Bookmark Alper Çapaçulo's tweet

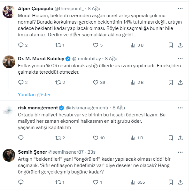pos(171,45)
